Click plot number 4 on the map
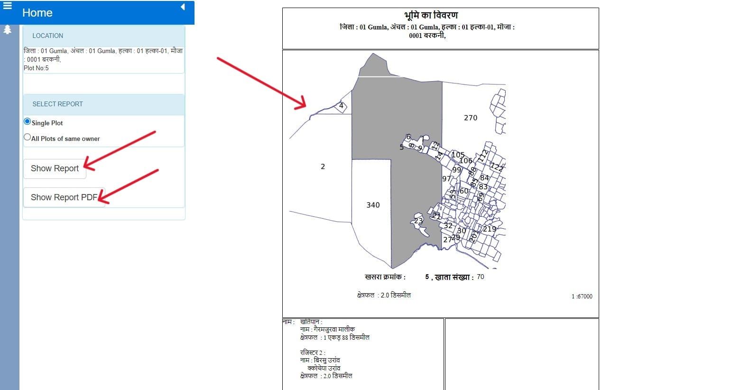Image resolution: width=732 pixels, height=390 pixels. coord(341,106)
